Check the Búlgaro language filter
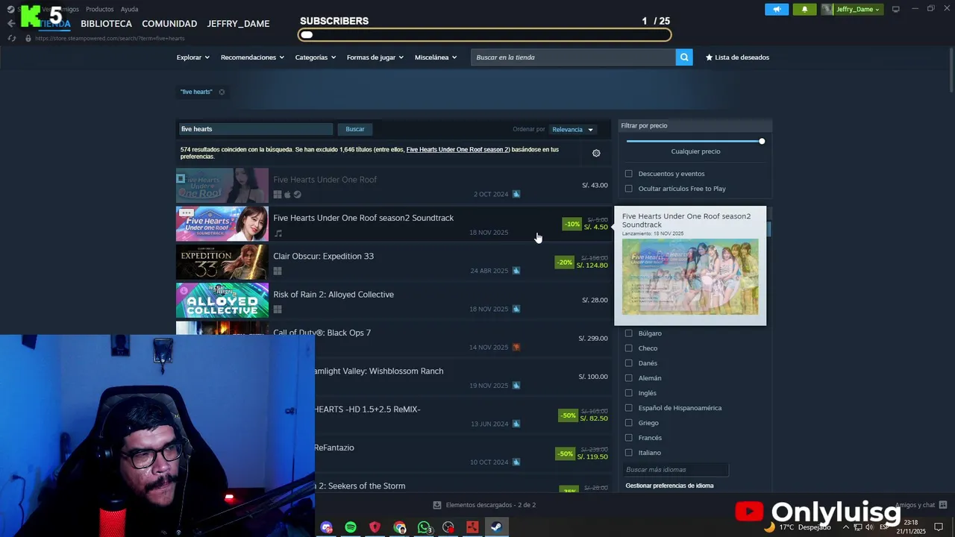The image size is (955, 537). tap(628, 333)
